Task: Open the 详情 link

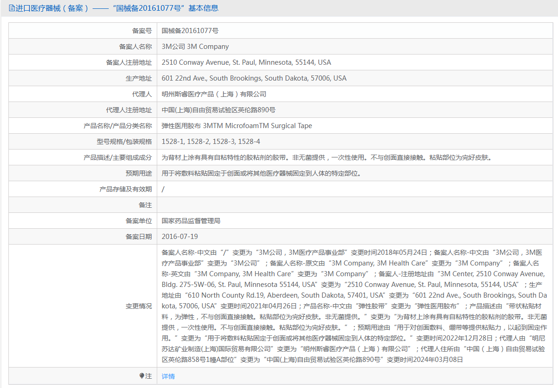Action: [168, 376]
